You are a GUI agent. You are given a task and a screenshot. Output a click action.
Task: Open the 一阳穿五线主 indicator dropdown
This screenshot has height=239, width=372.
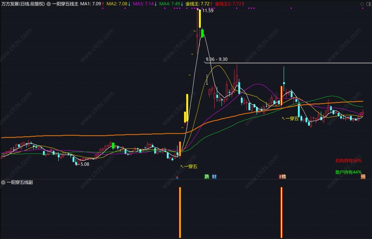point(48,4)
